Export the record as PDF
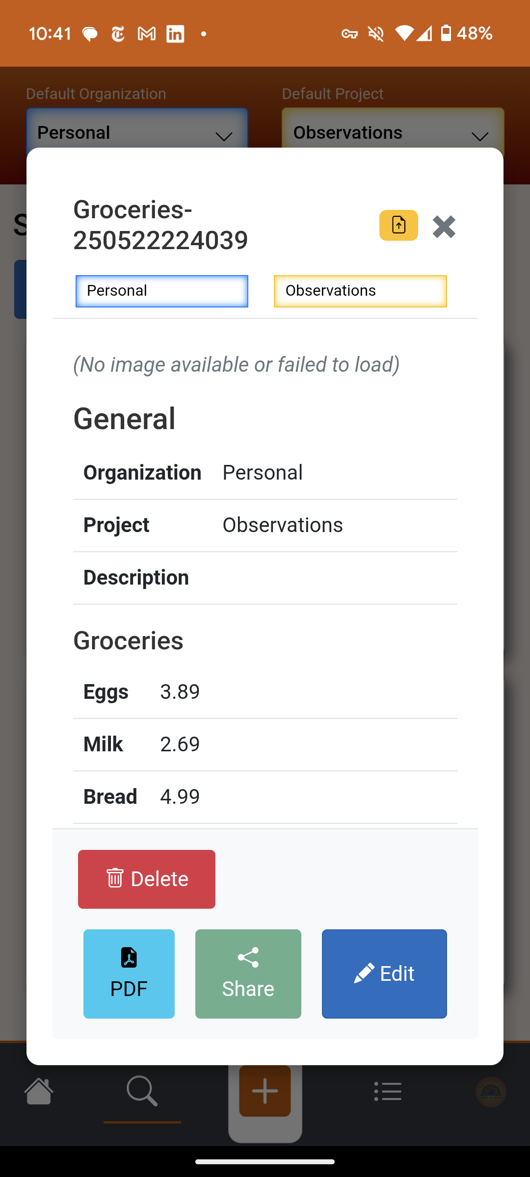Screen dimensions: 530x1177 tap(129, 974)
